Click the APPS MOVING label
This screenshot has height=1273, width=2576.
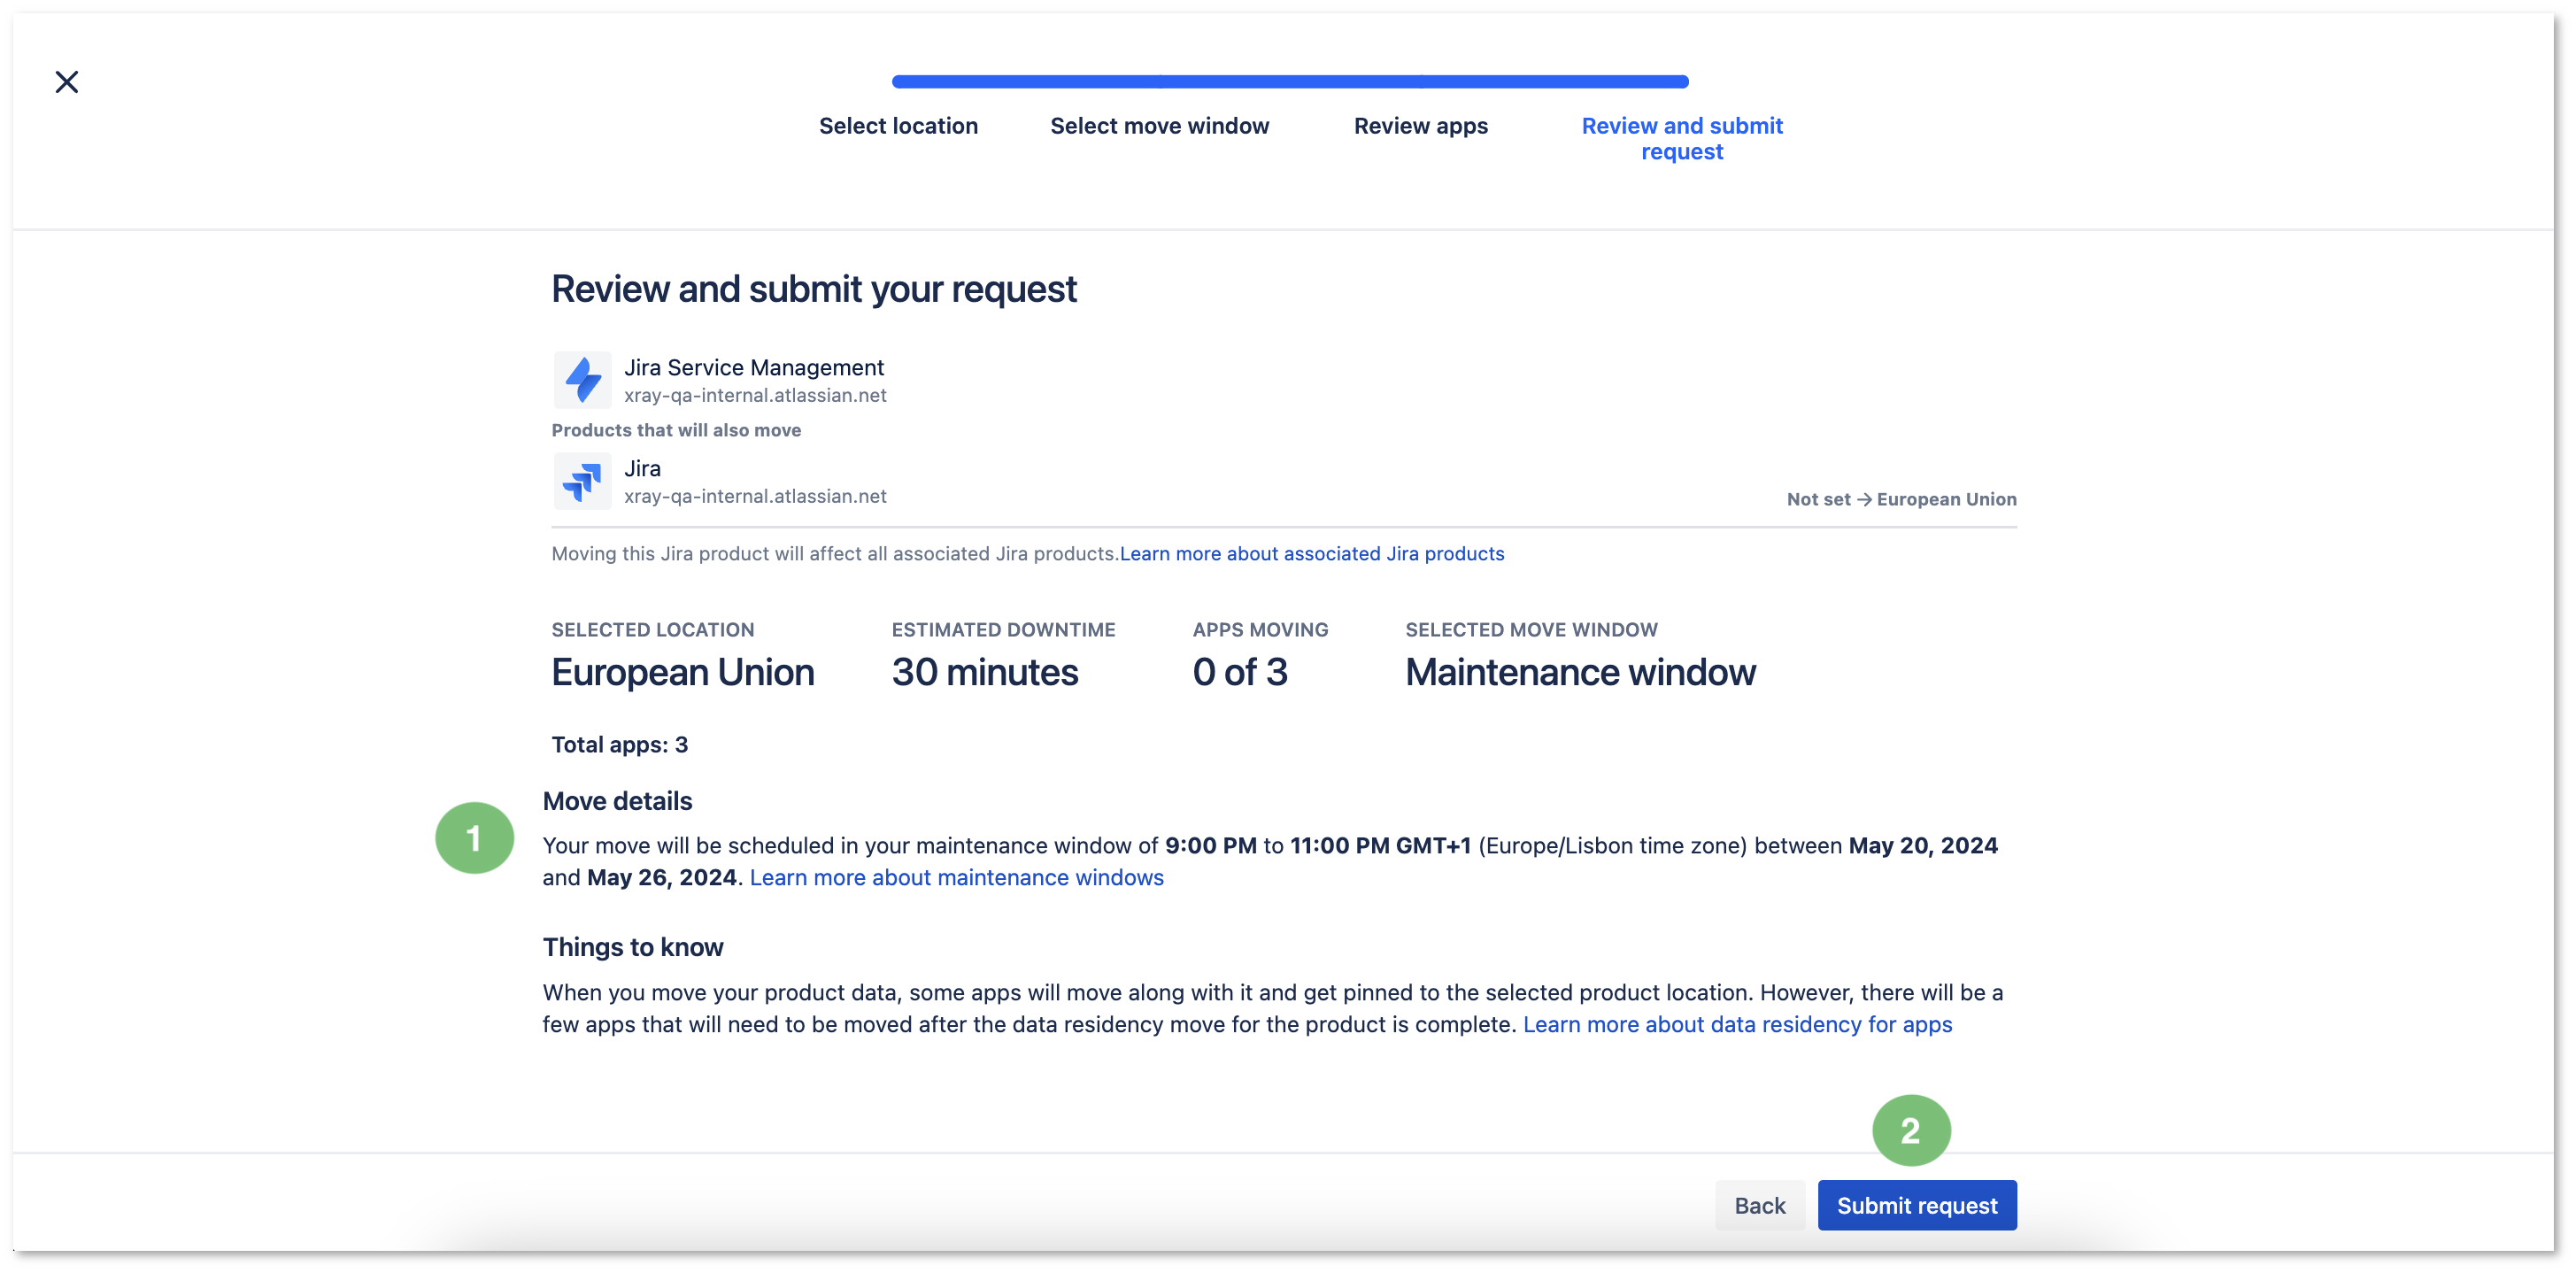click(1260, 630)
